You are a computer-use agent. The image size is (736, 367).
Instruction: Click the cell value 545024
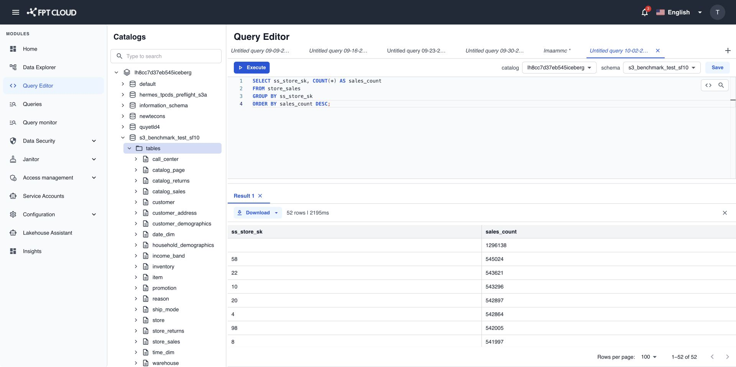[494, 259]
